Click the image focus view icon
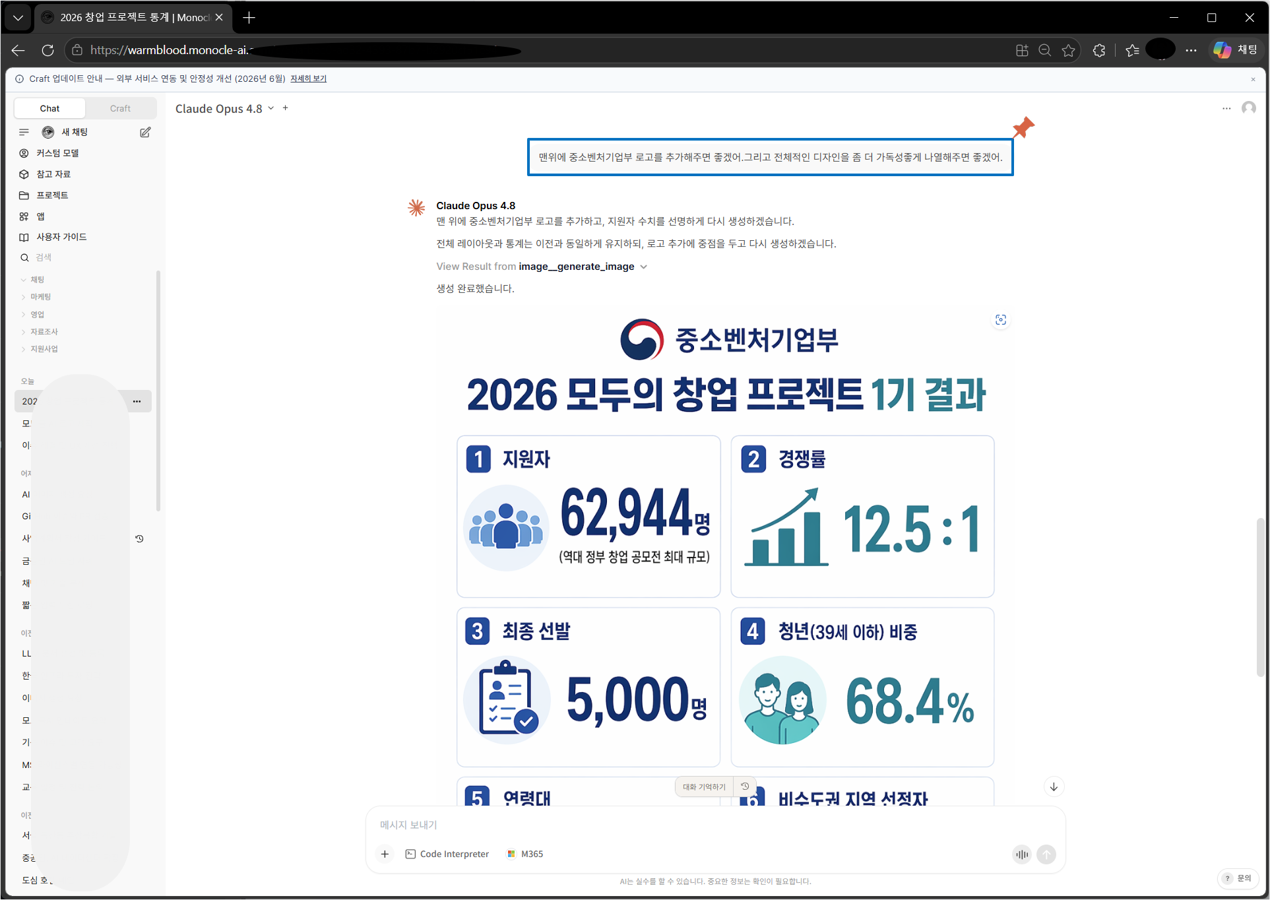The width and height of the screenshot is (1270, 900). click(x=1001, y=320)
